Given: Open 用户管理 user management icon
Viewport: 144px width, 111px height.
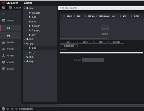Looking at the screenshot, I should pos(4,56).
